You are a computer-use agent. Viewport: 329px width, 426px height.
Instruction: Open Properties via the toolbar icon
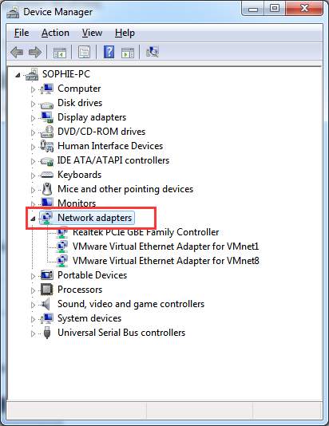click(85, 52)
